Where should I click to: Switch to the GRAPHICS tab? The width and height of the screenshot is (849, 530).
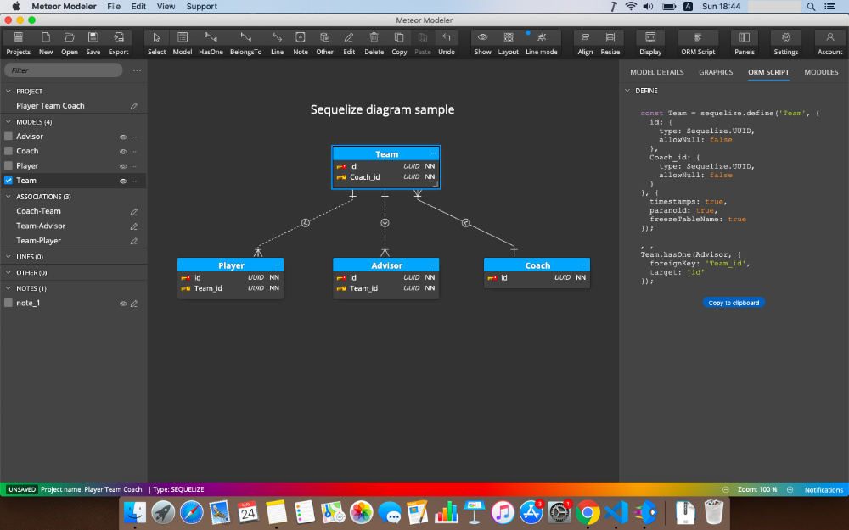[716, 72]
